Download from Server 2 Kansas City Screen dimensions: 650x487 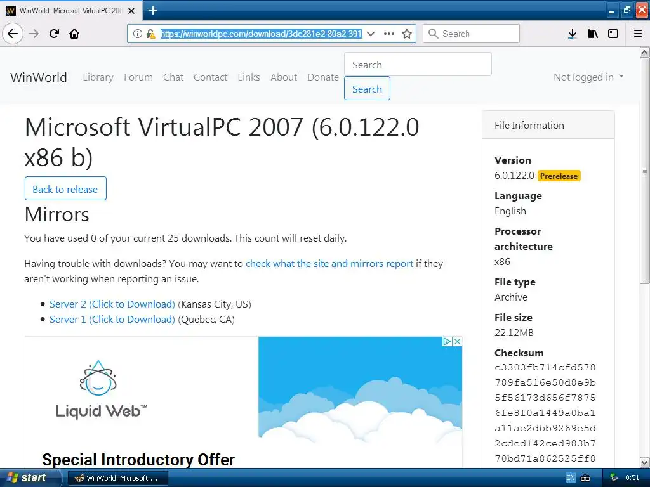click(112, 304)
